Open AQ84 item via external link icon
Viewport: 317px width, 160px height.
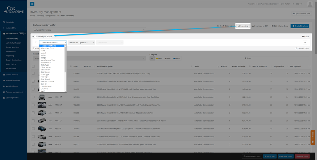pos(61,121)
